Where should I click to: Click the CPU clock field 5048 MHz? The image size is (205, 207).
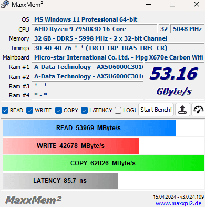pyautogui.click(x=187, y=29)
